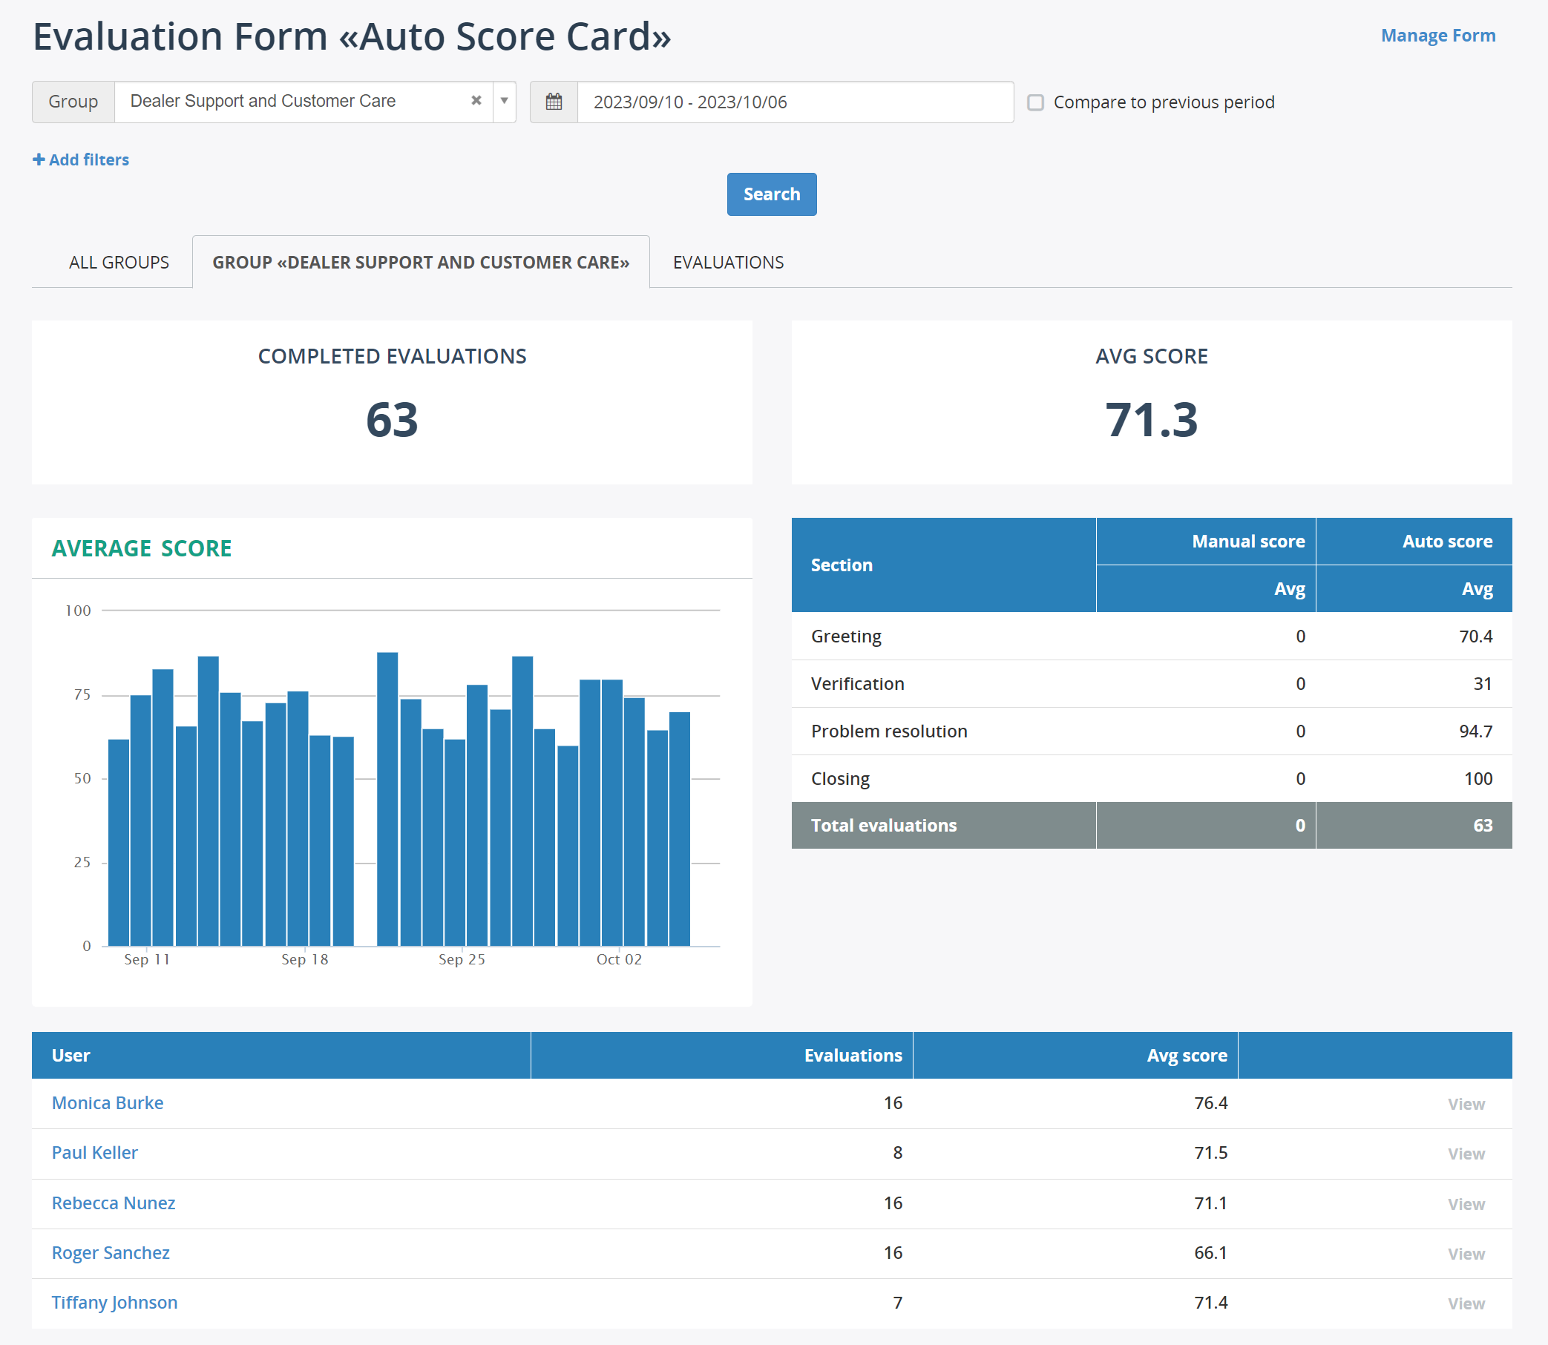
Task: Select the Group «Dealer Support and Customer Care» tab
Action: pyautogui.click(x=422, y=262)
